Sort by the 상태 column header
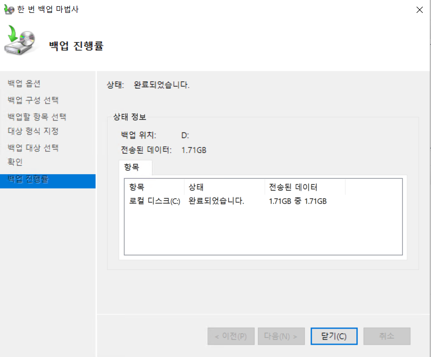431x357 pixels. point(224,187)
